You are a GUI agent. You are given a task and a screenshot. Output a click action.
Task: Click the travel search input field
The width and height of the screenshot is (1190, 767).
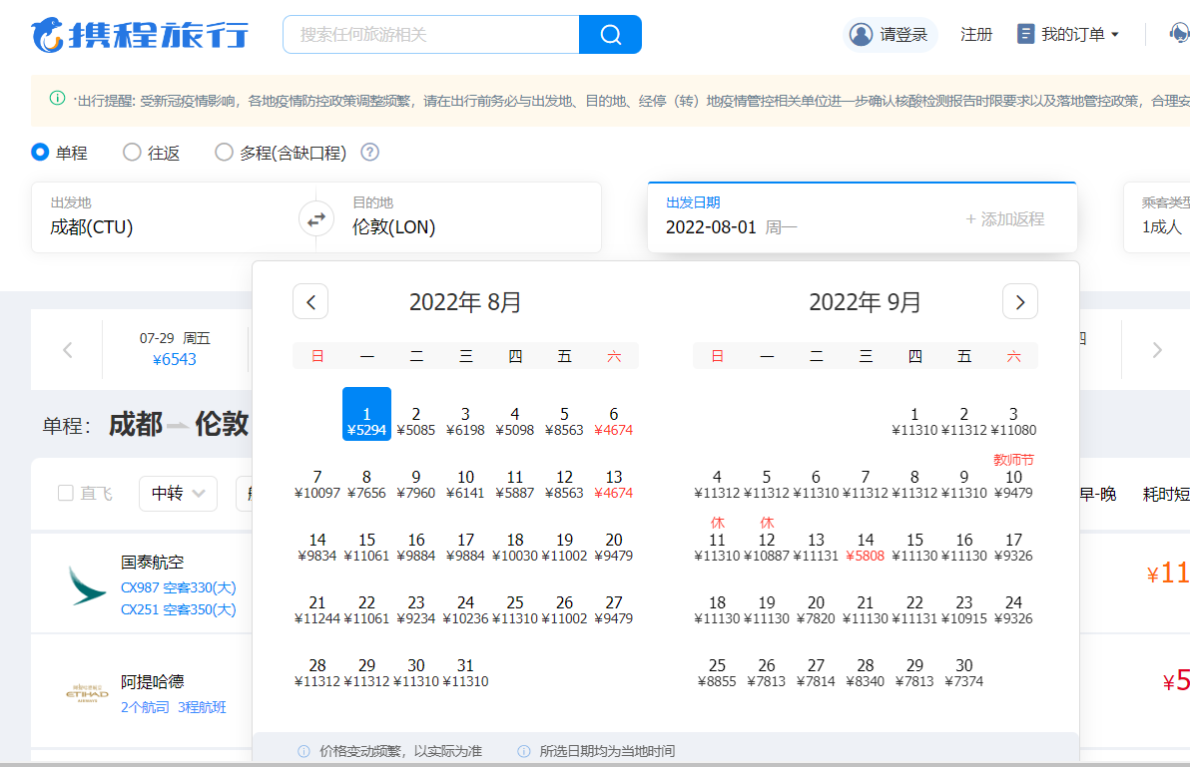pyautogui.click(x=431, y=35)
